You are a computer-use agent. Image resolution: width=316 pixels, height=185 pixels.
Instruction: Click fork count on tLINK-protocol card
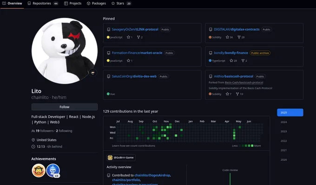(x=140, y=37)
